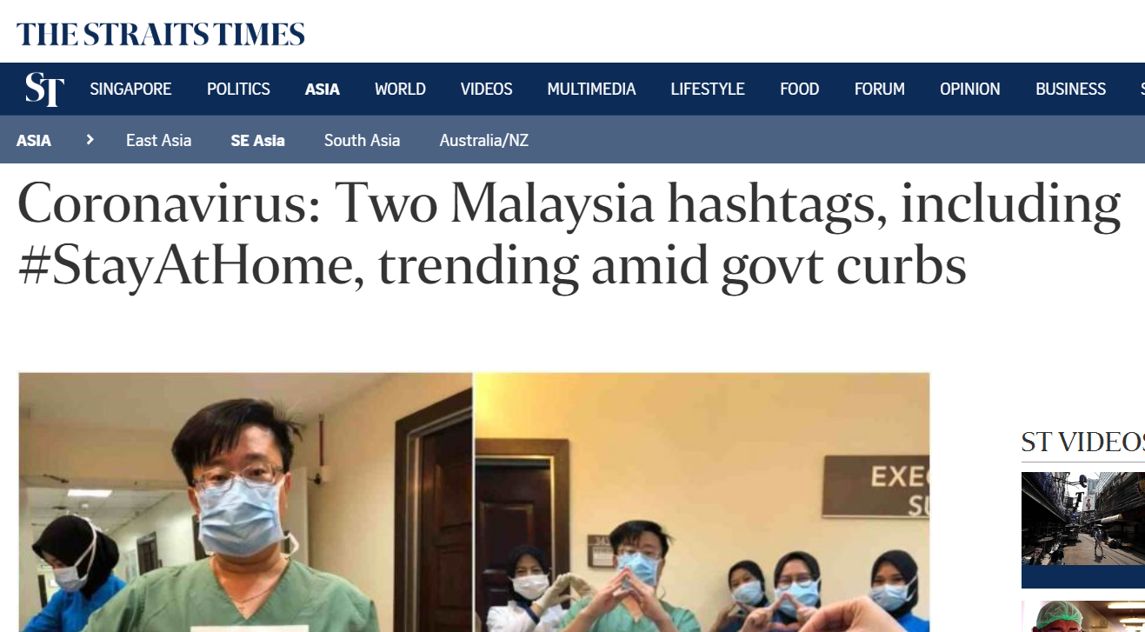Open the Food section
The image size is (1145, 632).
click(799, 89)
